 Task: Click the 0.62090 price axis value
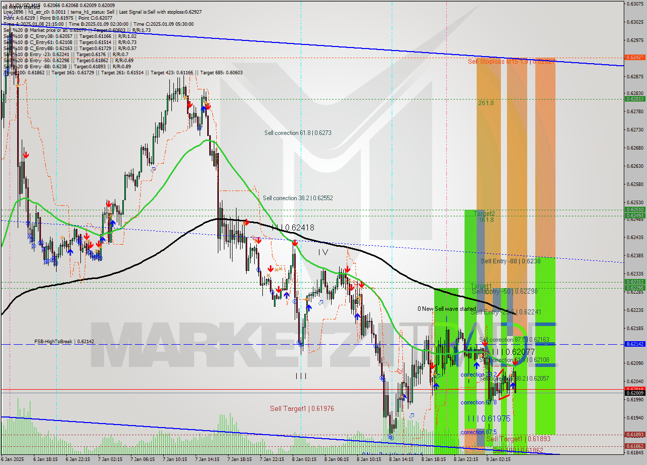click(635, 363)
